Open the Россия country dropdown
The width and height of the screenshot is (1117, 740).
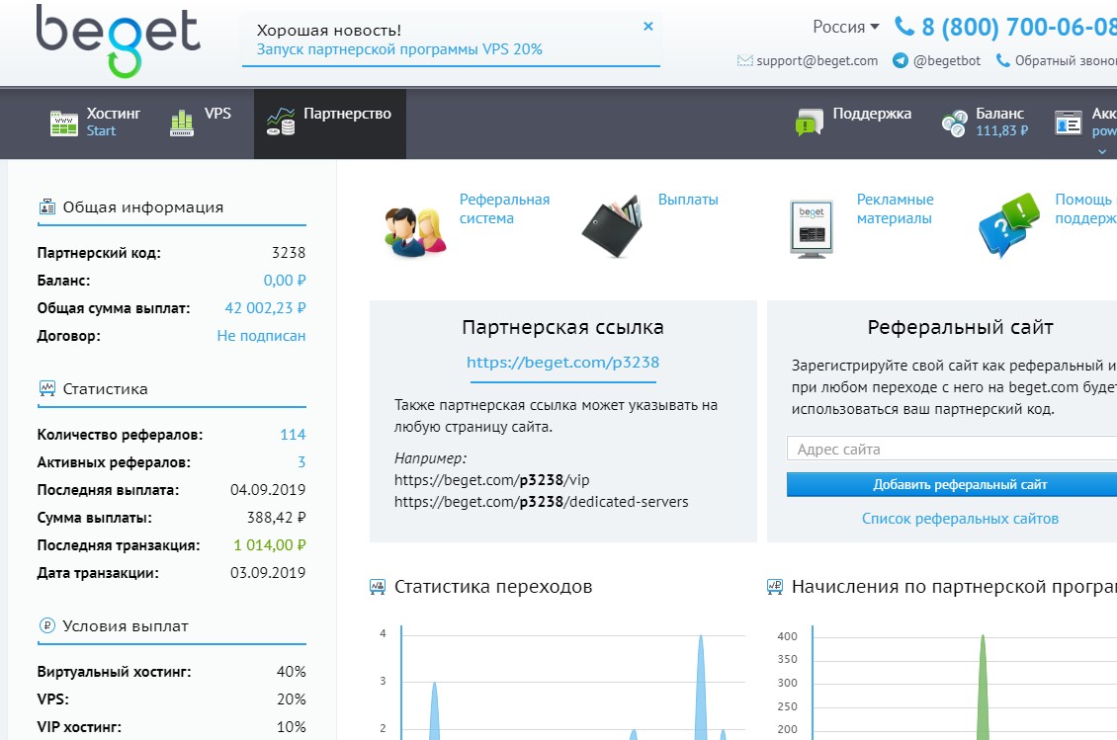point(845,27)
